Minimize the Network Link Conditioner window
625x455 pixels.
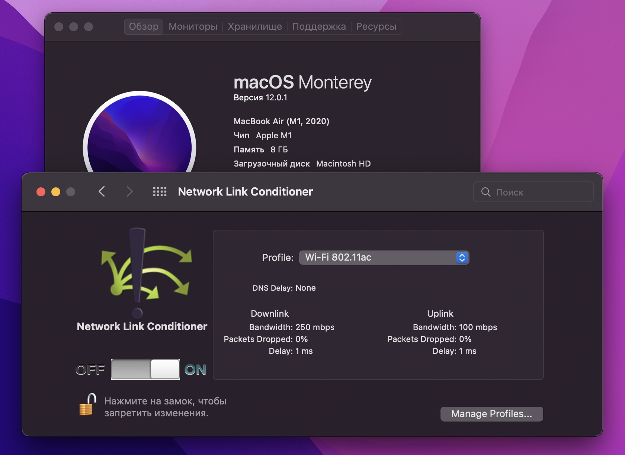click(x=56, y=192)
